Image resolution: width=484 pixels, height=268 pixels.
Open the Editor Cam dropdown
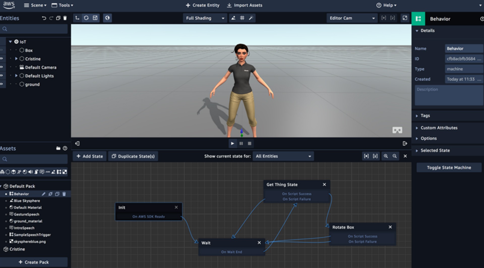[352, 18]
